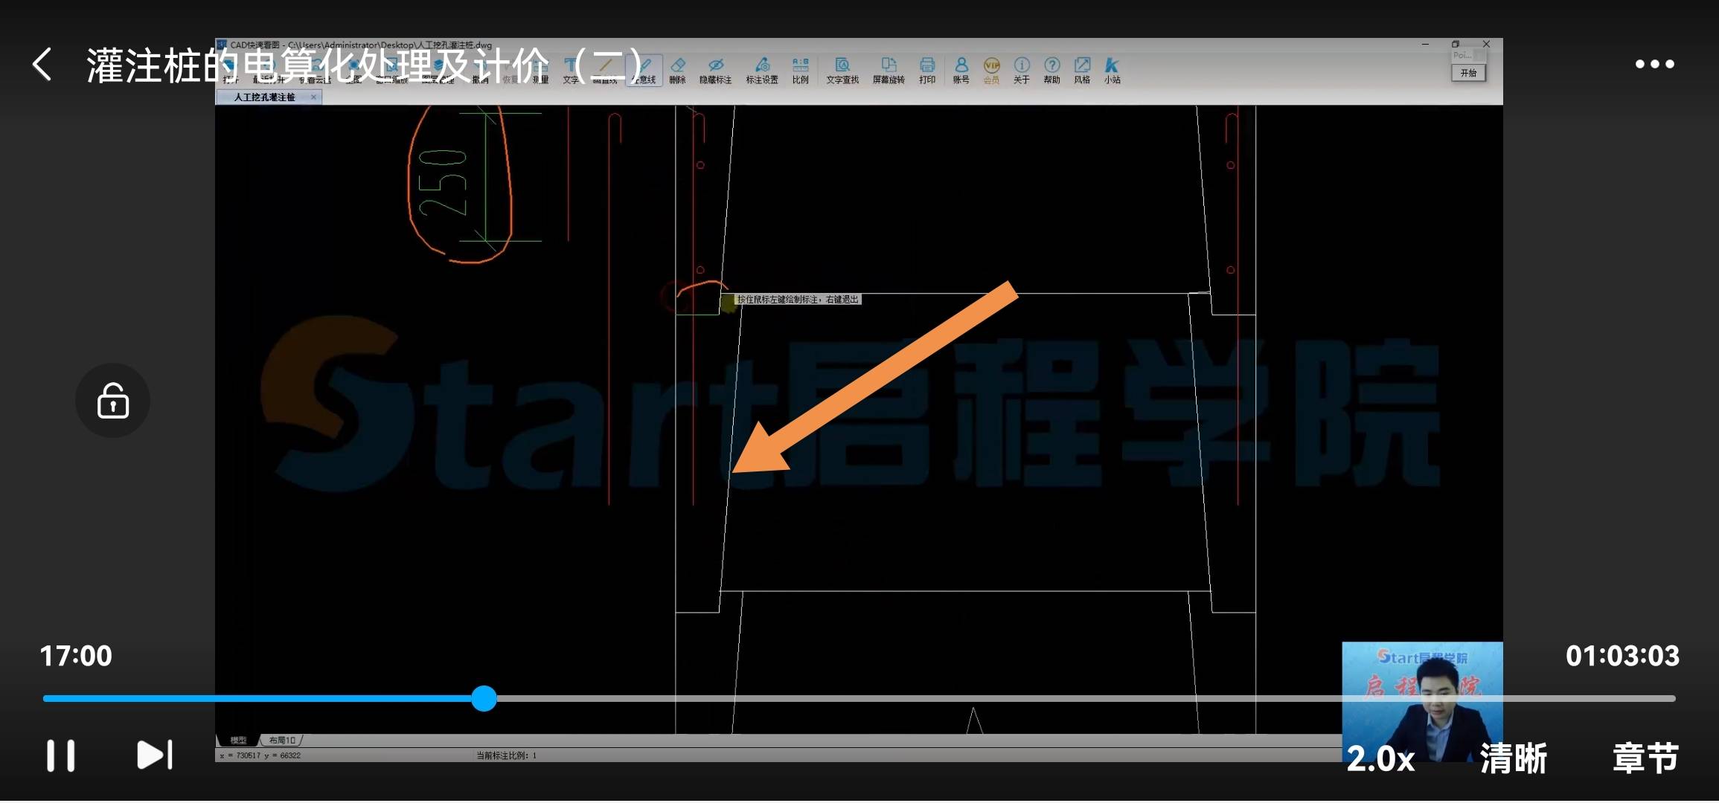Click the 当前标注比例: 1 status text
The height and width of the screenshot is (803, 1719).
click(506, 755)
